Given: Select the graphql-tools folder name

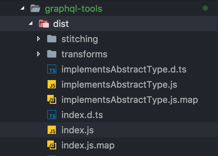Looking at the screenshot, I should (x=73, y=9).
